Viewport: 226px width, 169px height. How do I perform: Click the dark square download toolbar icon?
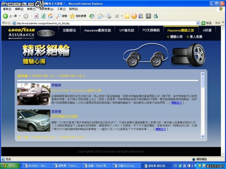point(148,16)
